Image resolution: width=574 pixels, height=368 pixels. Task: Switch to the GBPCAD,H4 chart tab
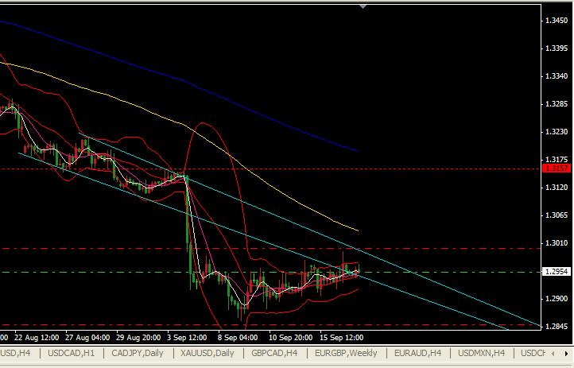coord(274,353)
